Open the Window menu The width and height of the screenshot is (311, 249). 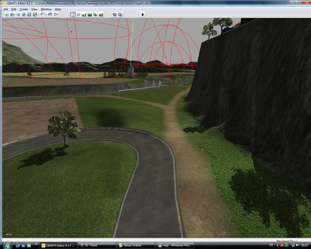(x=46, y=9)
